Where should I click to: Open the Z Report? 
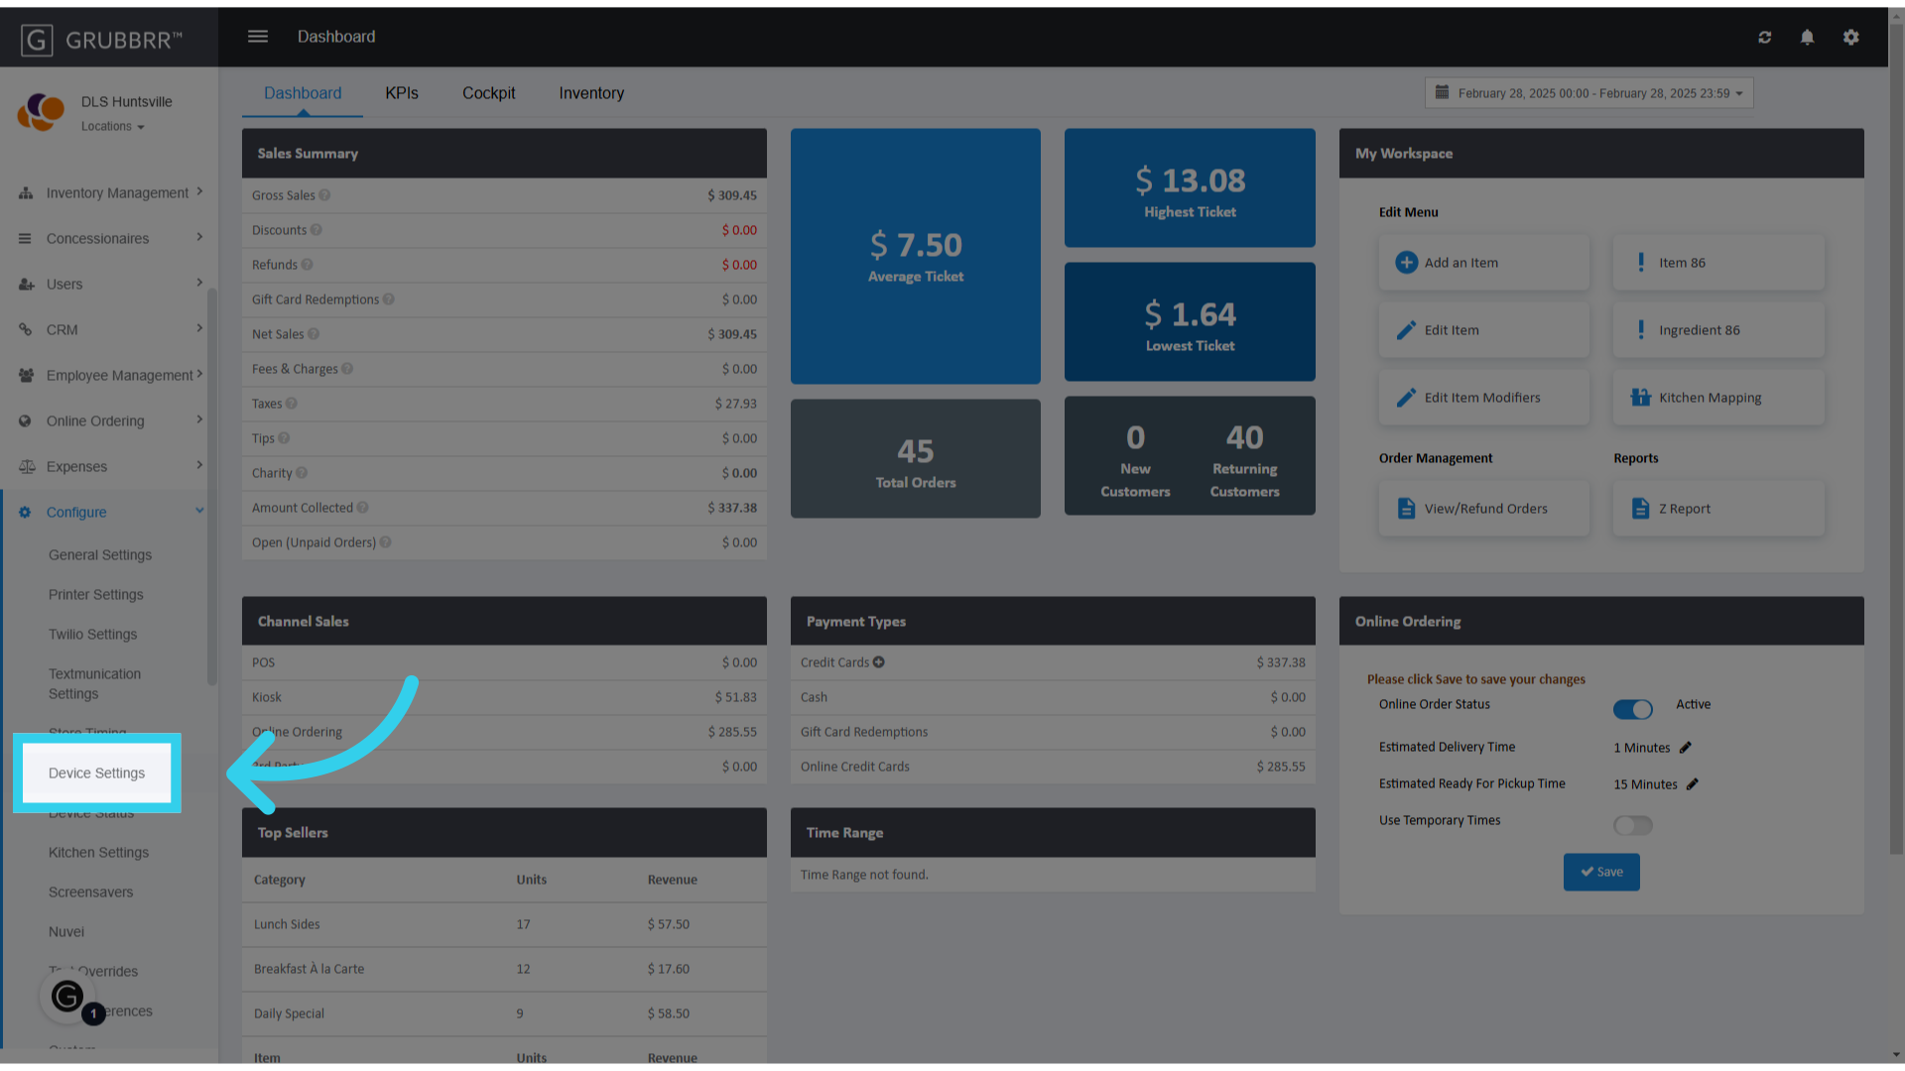tap(1717, 509)
